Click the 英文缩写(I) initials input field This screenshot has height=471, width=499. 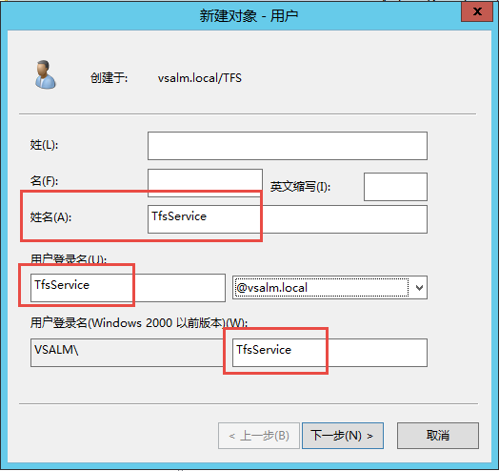click(x=395, y=187)
